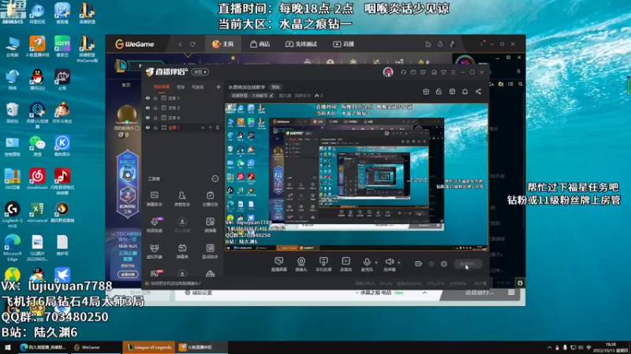This screenshot has height=354, width=631.
Task: Add a 多媒体 media source
Action: (x=345, y=264)
